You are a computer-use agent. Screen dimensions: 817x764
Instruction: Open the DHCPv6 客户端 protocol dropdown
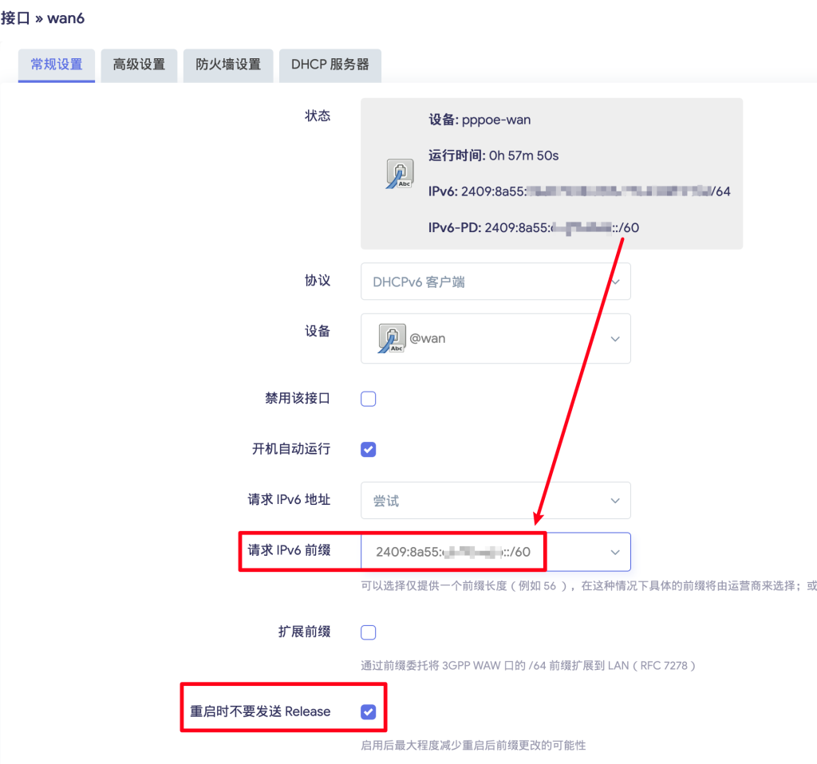495,282
